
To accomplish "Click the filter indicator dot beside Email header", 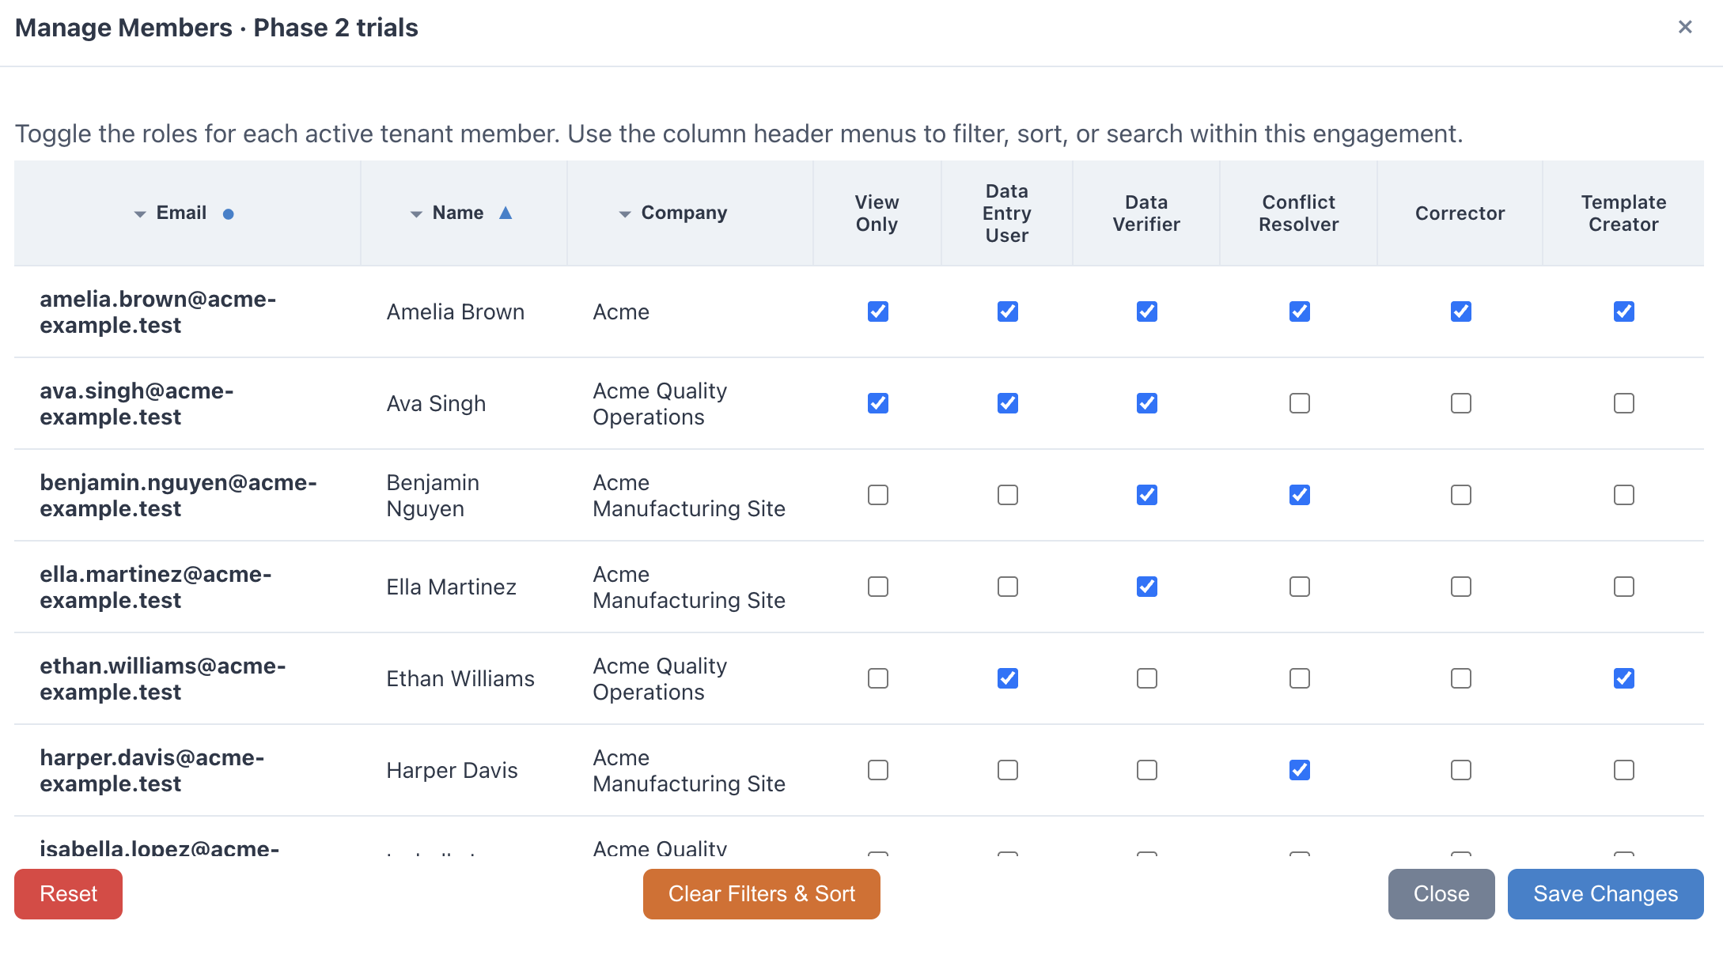I will (x=228, y=213).
